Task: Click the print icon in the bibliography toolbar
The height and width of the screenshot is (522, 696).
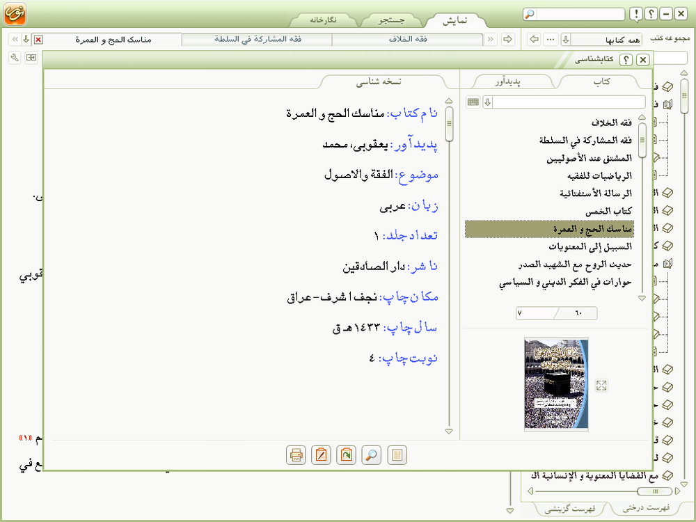Action: [x=296, y=455]
